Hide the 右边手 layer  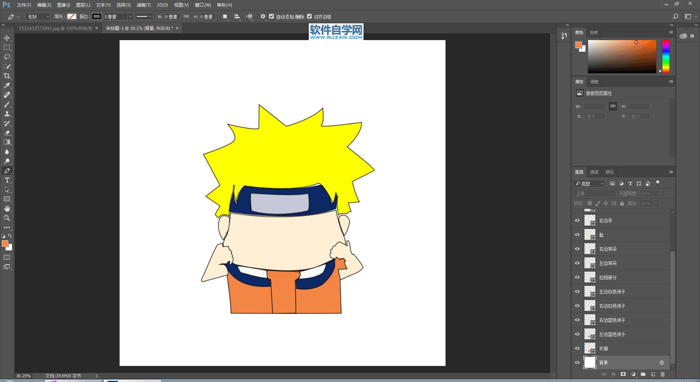coord(577,221)
